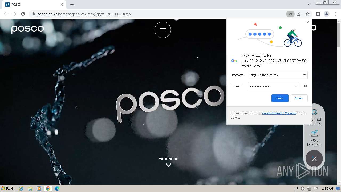Viewport: 341px width, 192px height.
Task: Launch Internet Explorer from taskbar
Action: [21, 189]
